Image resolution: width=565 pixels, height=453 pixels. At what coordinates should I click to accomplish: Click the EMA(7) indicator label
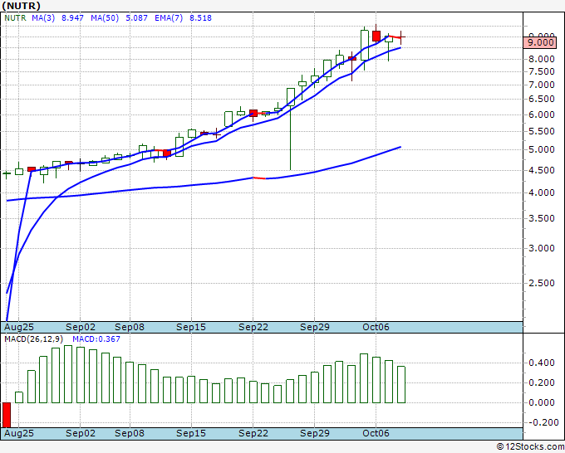[169, 18]
